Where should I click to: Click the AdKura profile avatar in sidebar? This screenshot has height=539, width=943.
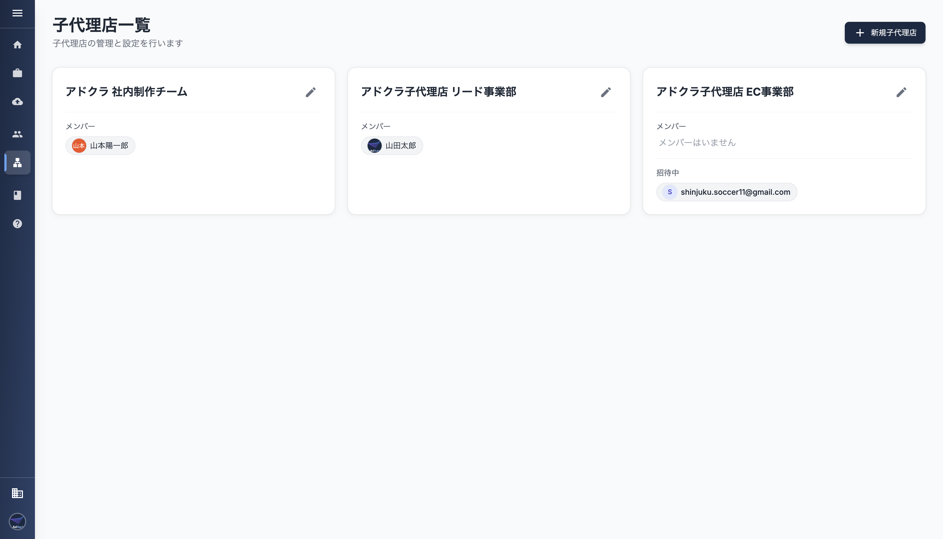click(17, 521)
